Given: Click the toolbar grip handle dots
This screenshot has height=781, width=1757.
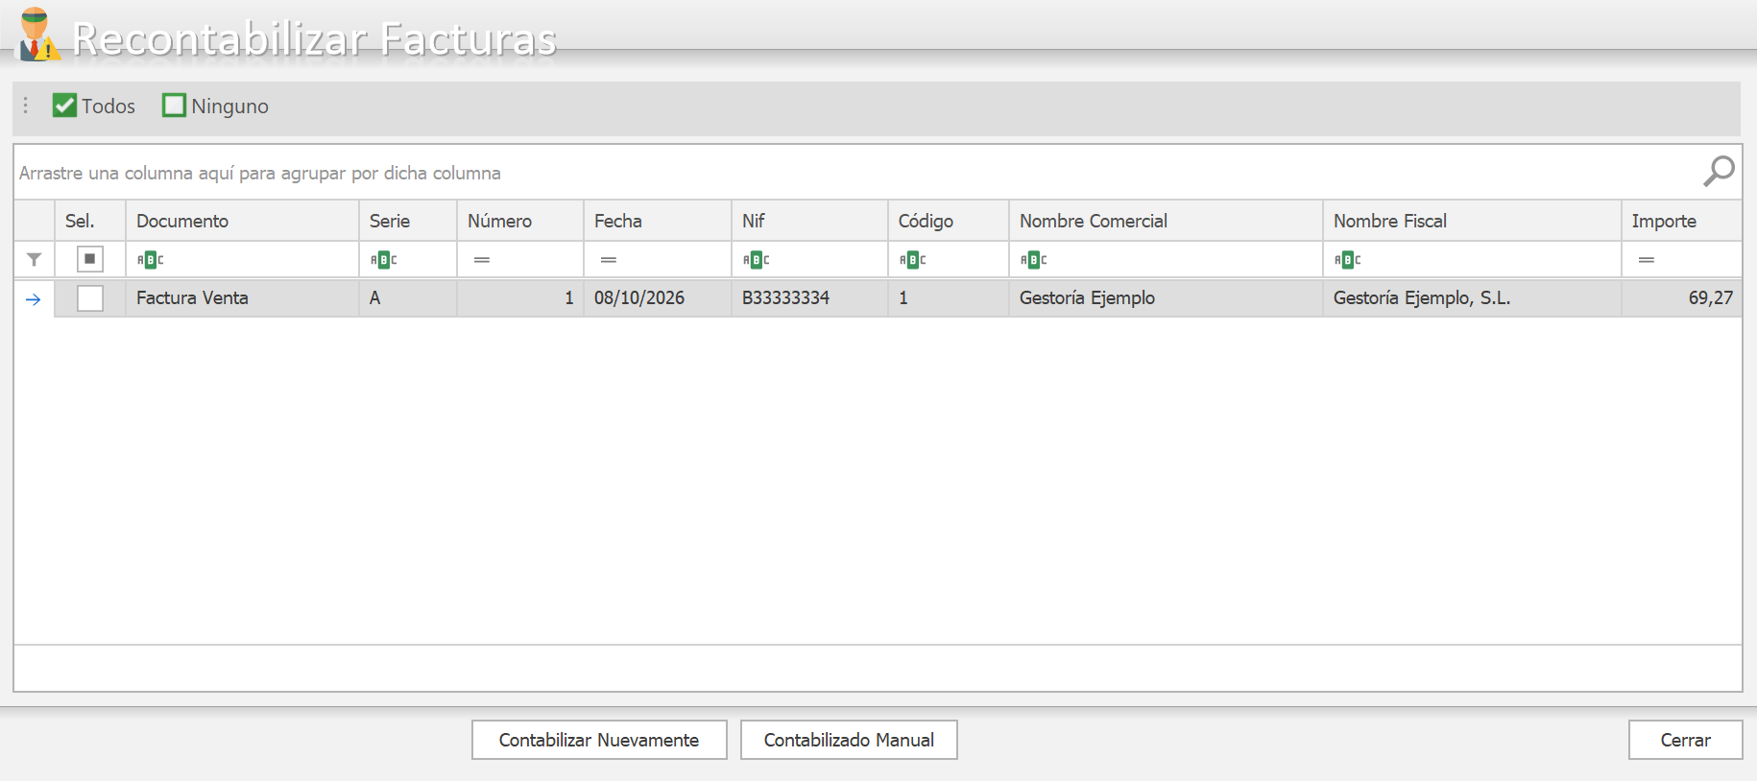Looking at the screenshot, I should (26, 106).
